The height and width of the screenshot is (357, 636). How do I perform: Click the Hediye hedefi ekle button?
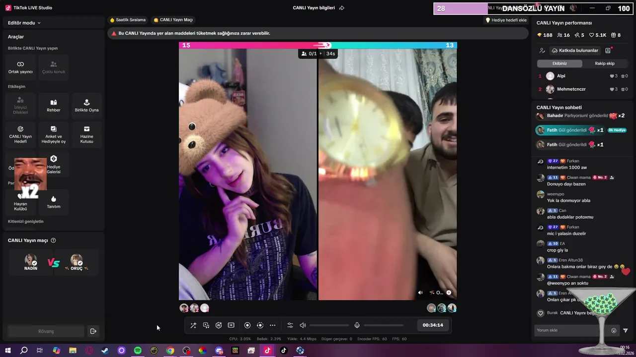[506, 20]
